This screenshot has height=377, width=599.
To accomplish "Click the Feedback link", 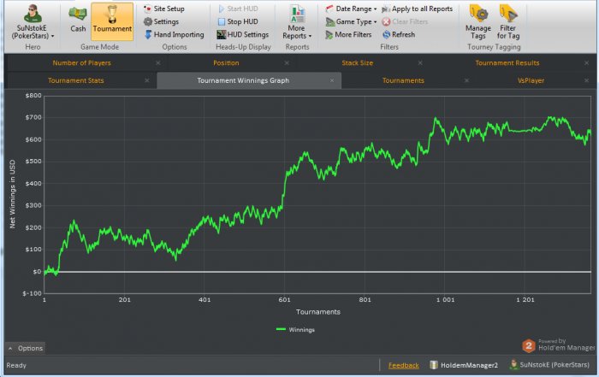I will click(x=403, y=365).
